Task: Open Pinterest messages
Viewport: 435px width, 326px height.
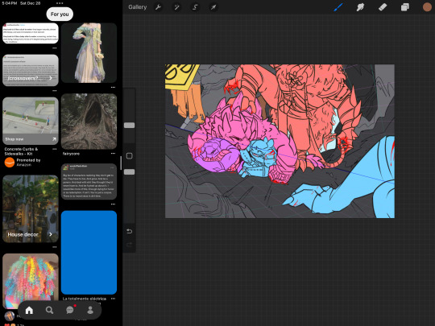Action: pos(70,310)
